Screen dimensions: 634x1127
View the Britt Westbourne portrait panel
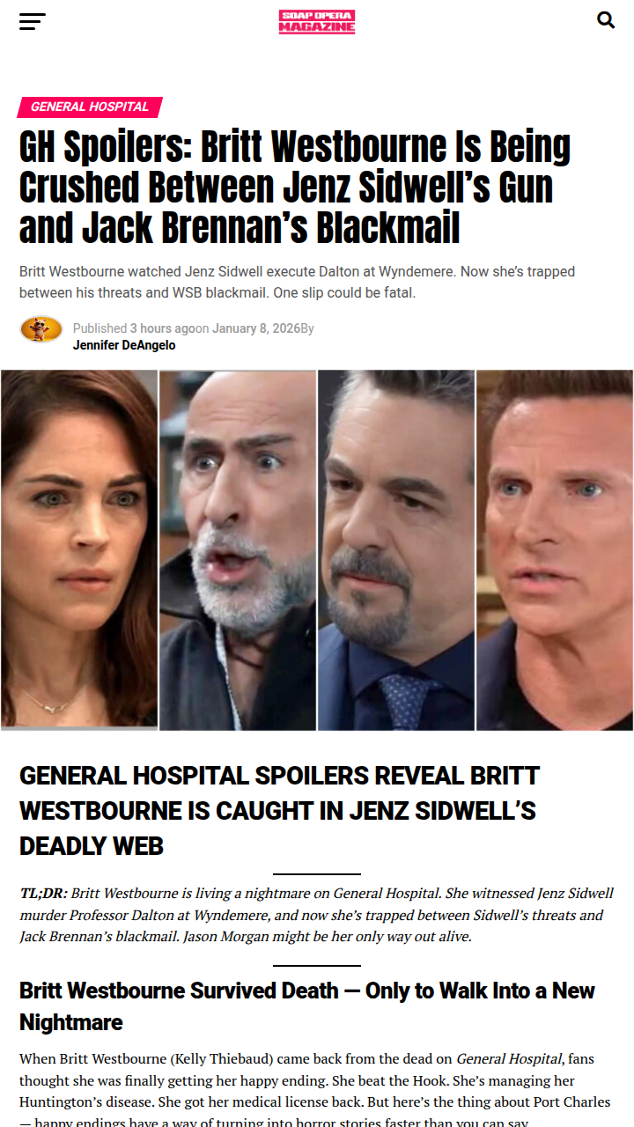coord(79,550)
